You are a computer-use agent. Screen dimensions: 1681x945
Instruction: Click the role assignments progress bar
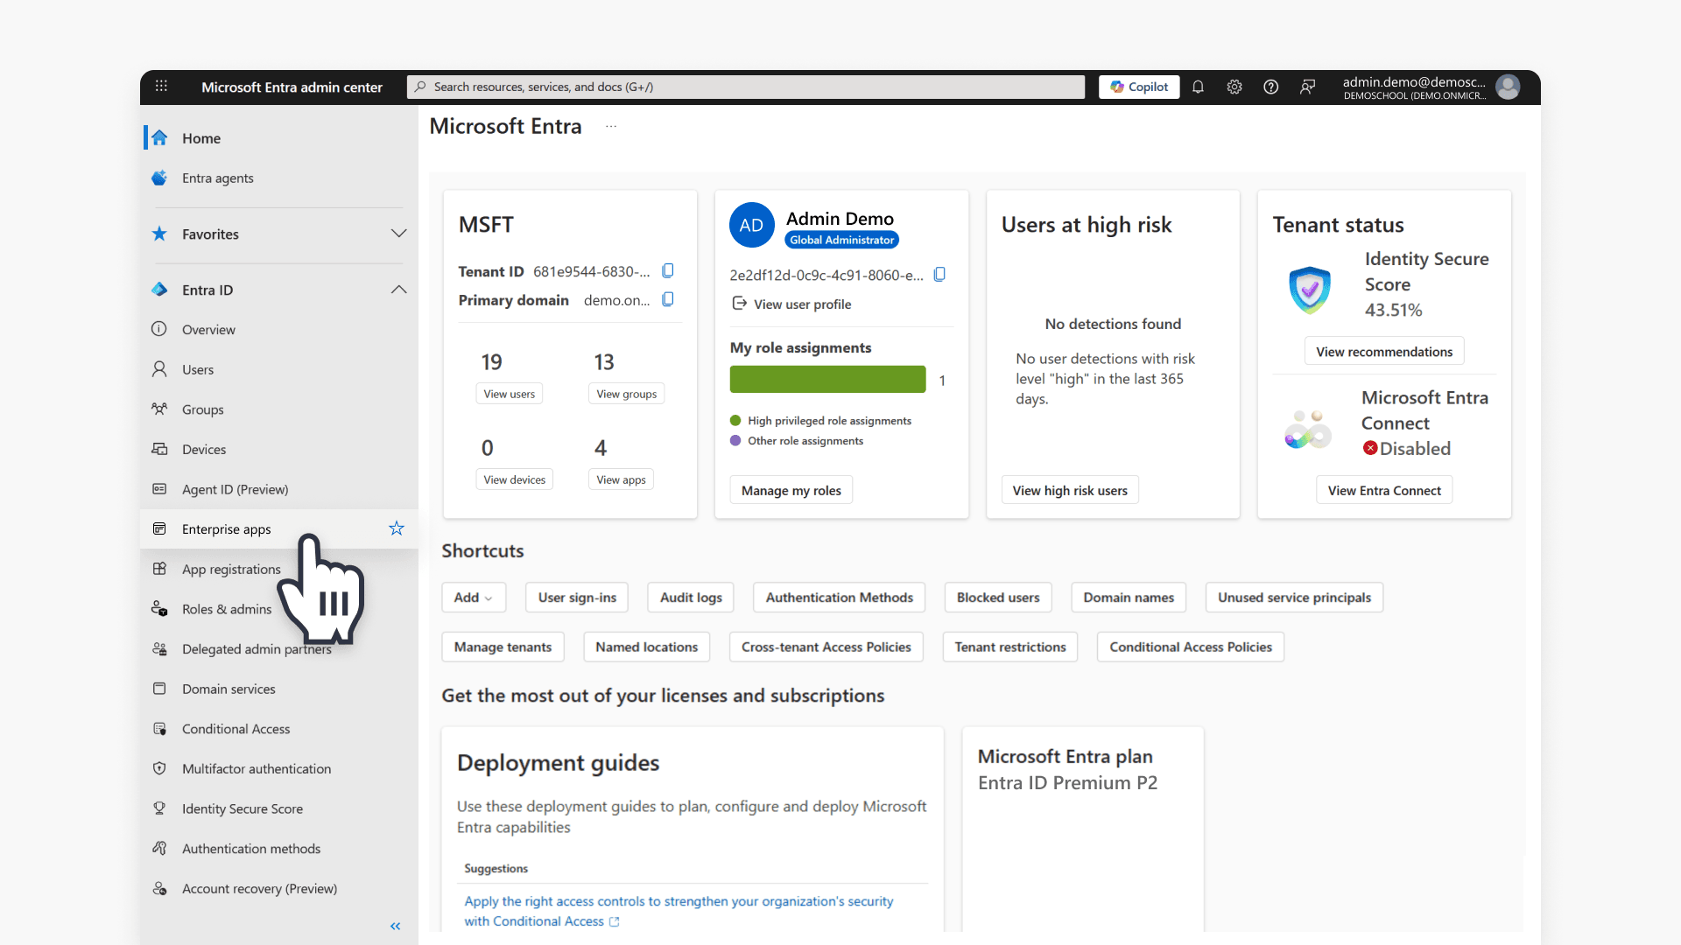pyautogui.click(x=826, y=379)
